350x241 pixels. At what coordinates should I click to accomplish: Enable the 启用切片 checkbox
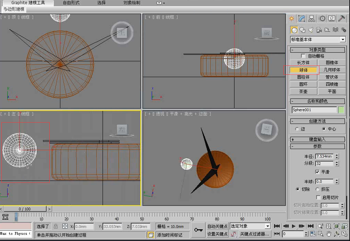click(x=318, y=198)
